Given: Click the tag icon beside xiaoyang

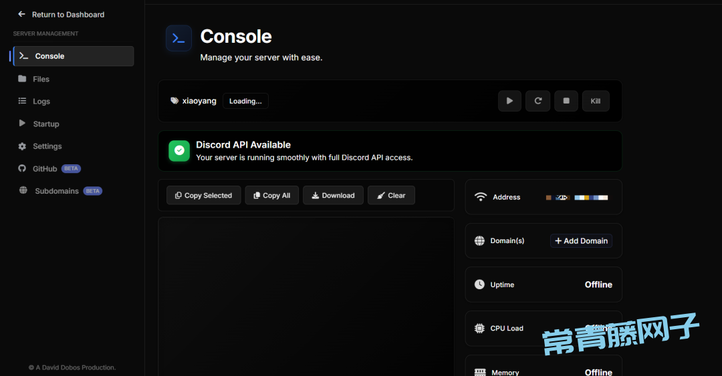Looking at the screenshot, I should (174, 101).
